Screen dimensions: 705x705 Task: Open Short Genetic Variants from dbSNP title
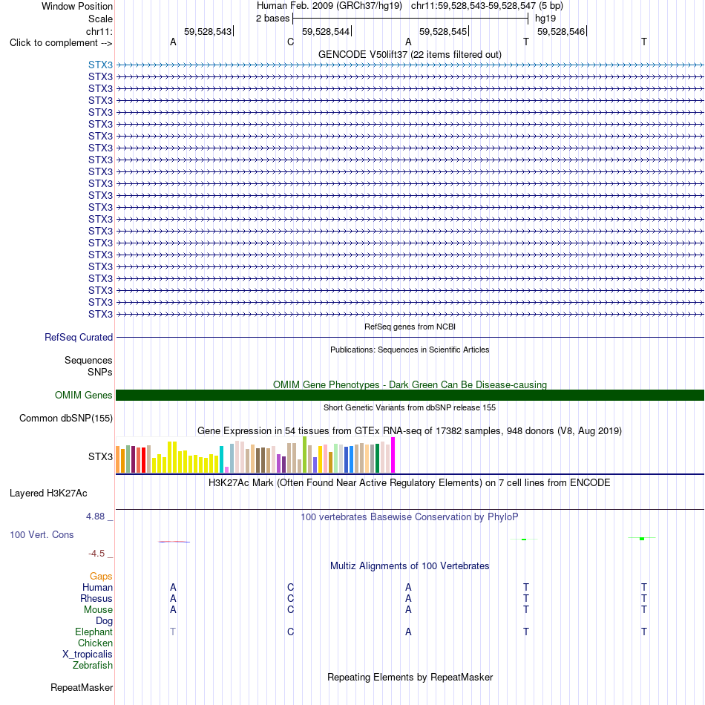pos(410,408)
